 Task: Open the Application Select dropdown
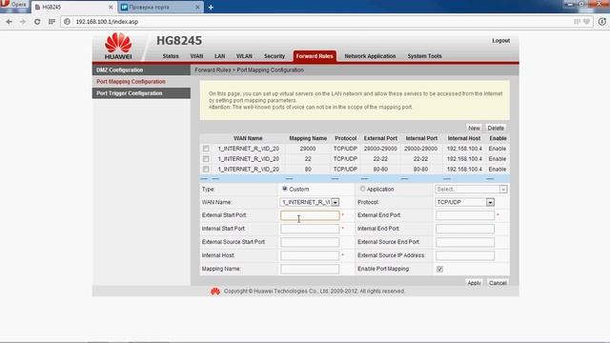pyautogui.click(x=471, y=190)
